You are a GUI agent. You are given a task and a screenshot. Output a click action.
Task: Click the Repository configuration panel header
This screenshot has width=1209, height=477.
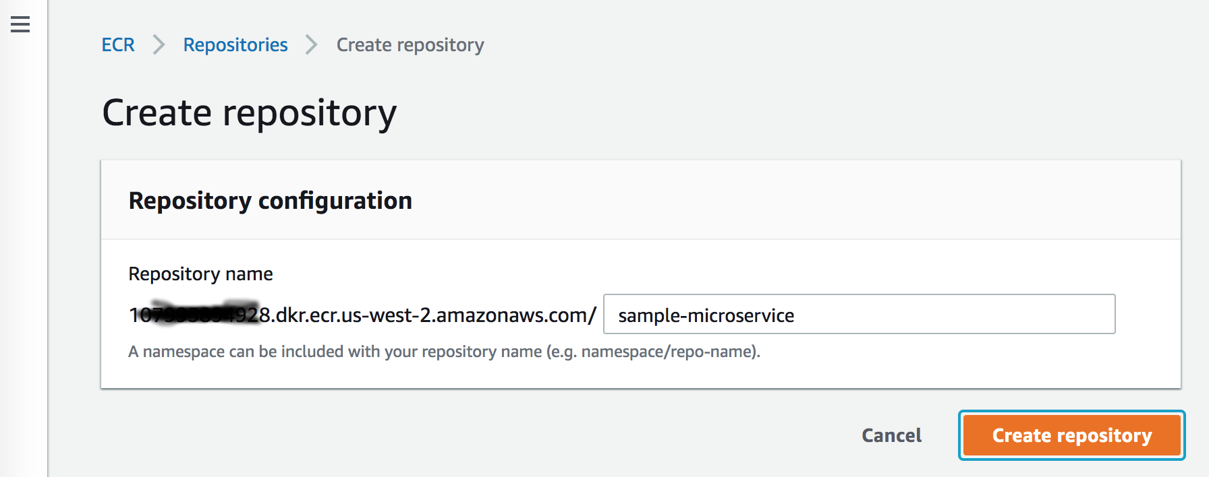pyautogui.click(x=270, y=201)
